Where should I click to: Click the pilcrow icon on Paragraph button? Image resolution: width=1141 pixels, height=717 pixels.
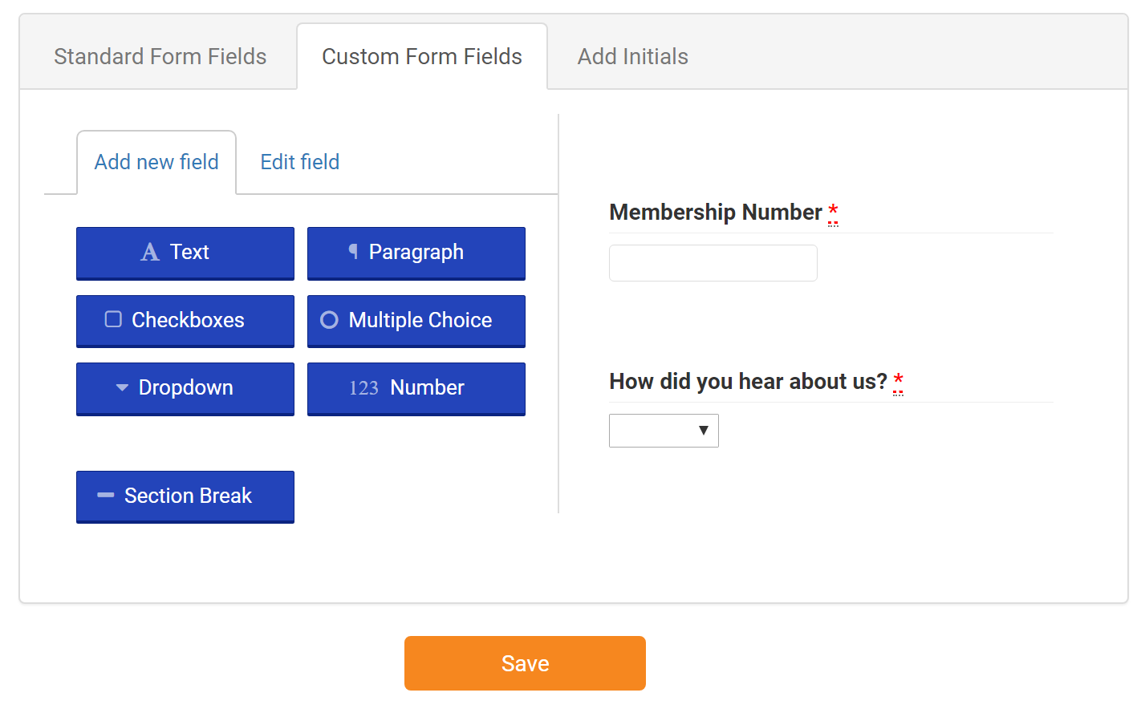point(353,252)
